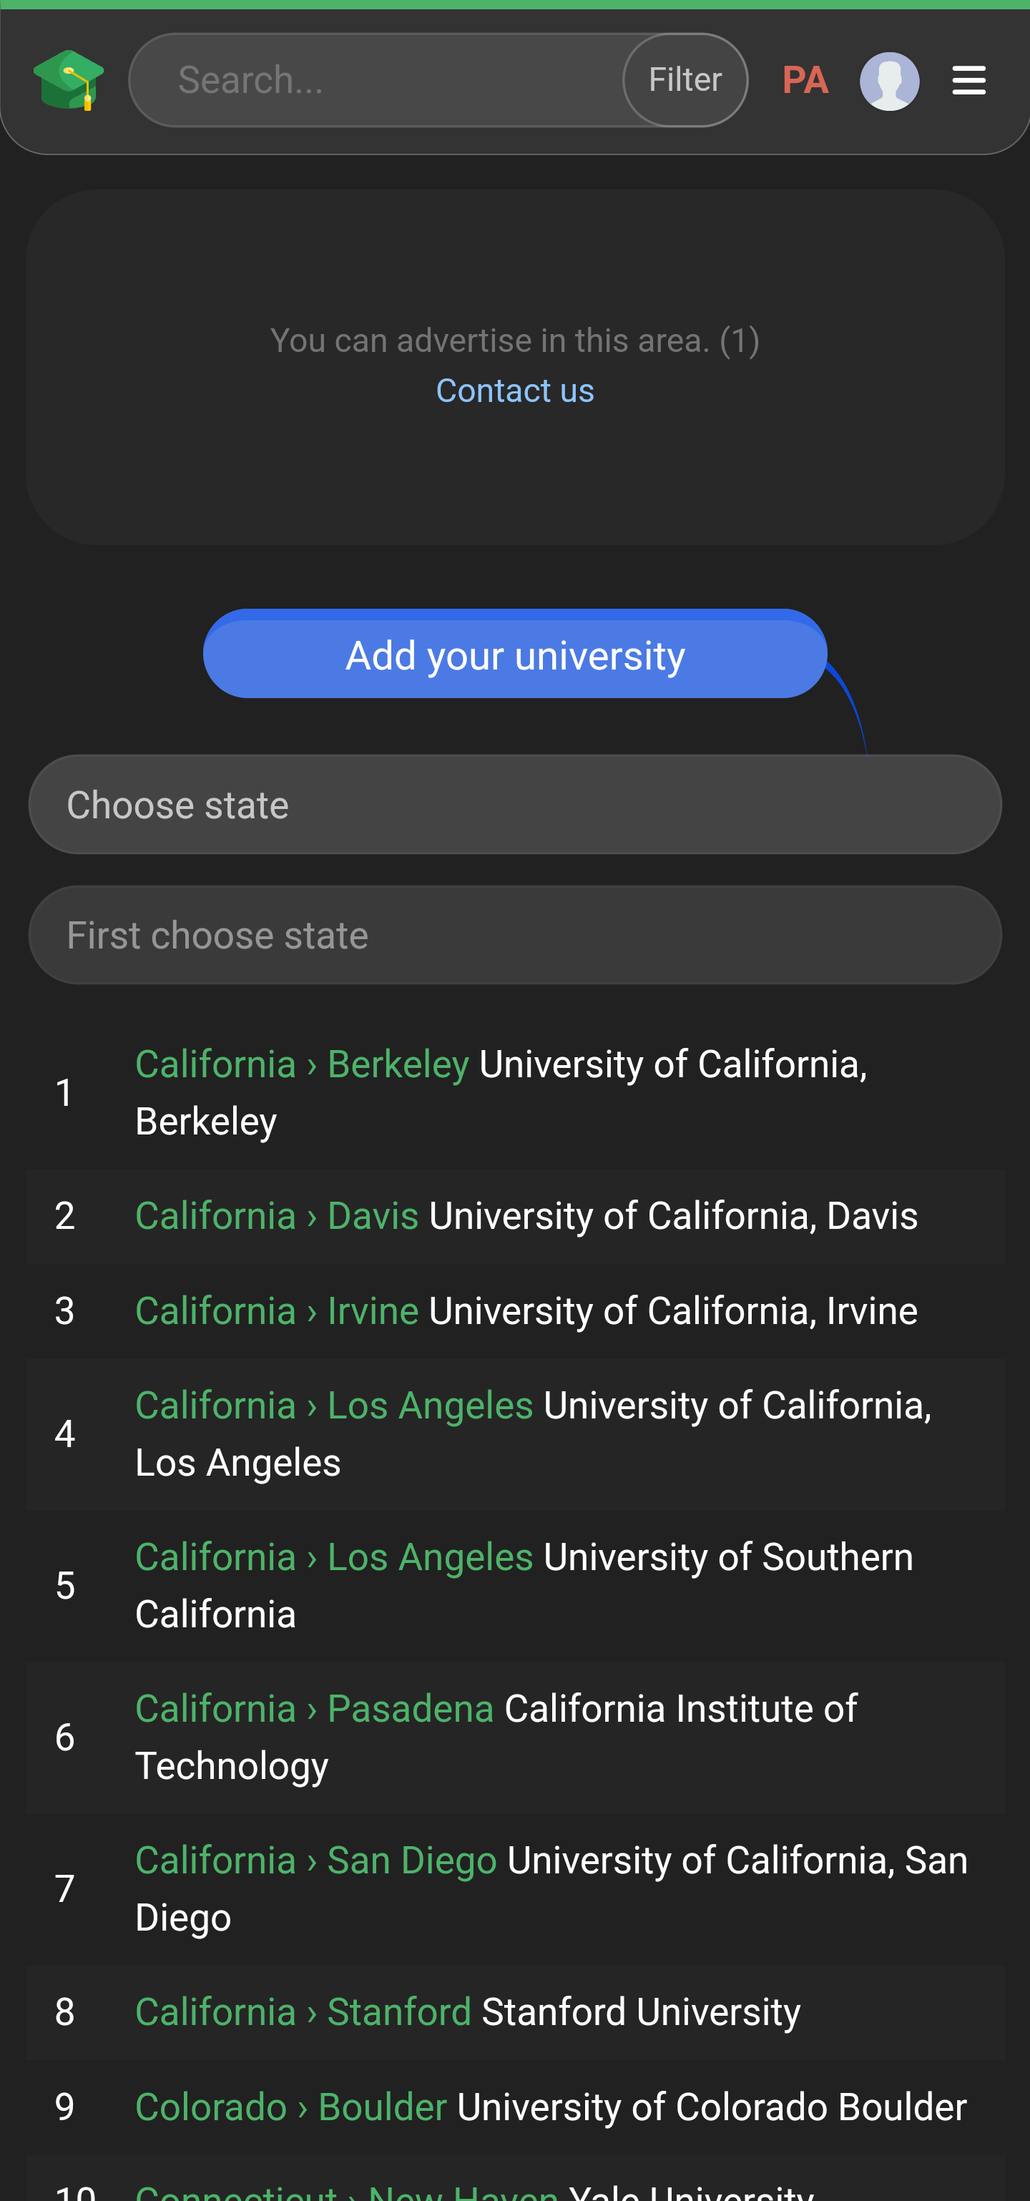Click the Filter button in search bar
The height and width of the screenshot is (2201, 1030).
pyautogui.click(x=685, y=80)
